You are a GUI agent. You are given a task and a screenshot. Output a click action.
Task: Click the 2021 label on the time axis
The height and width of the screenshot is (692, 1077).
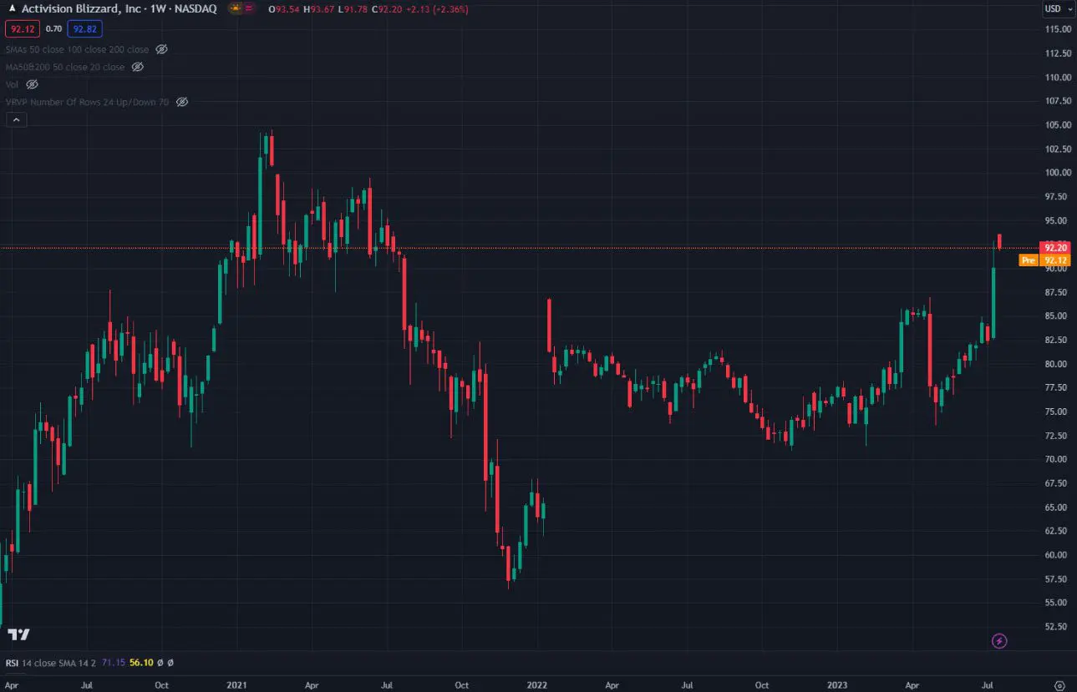(x=236, y=684)
